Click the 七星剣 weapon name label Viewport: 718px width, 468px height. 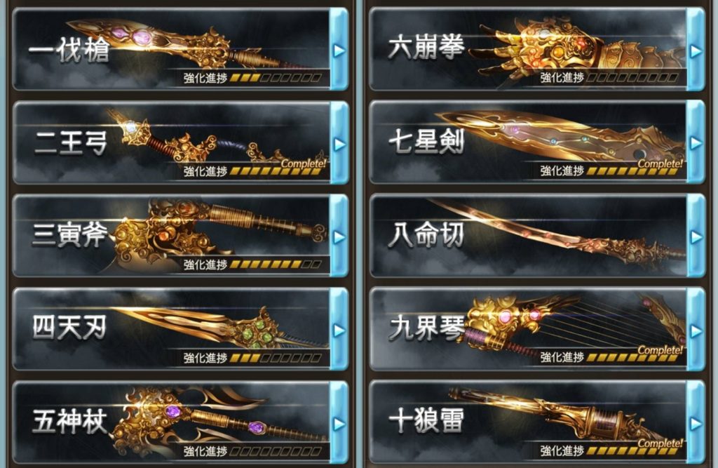click(x=426, y=141)
